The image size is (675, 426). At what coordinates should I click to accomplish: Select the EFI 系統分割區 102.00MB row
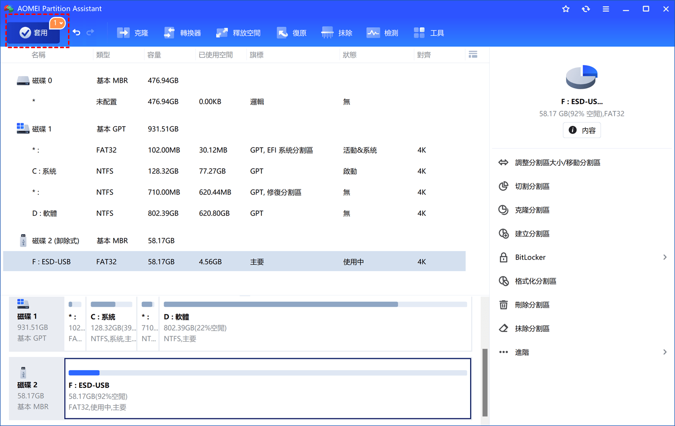click(x=234, y=150)
